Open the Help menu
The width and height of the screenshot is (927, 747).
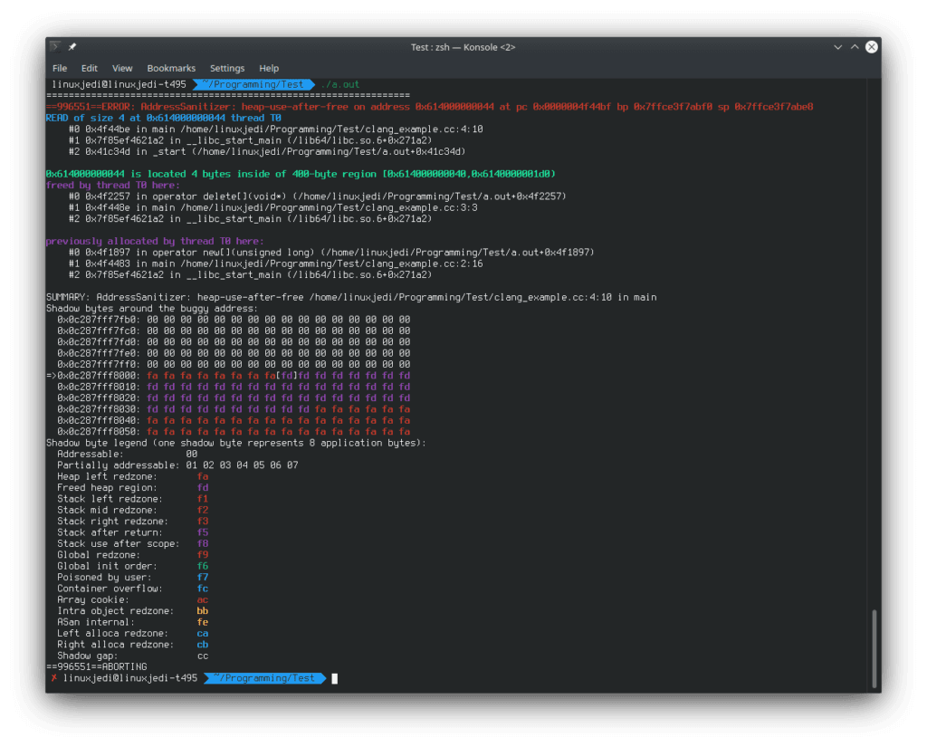pos(269,68)
